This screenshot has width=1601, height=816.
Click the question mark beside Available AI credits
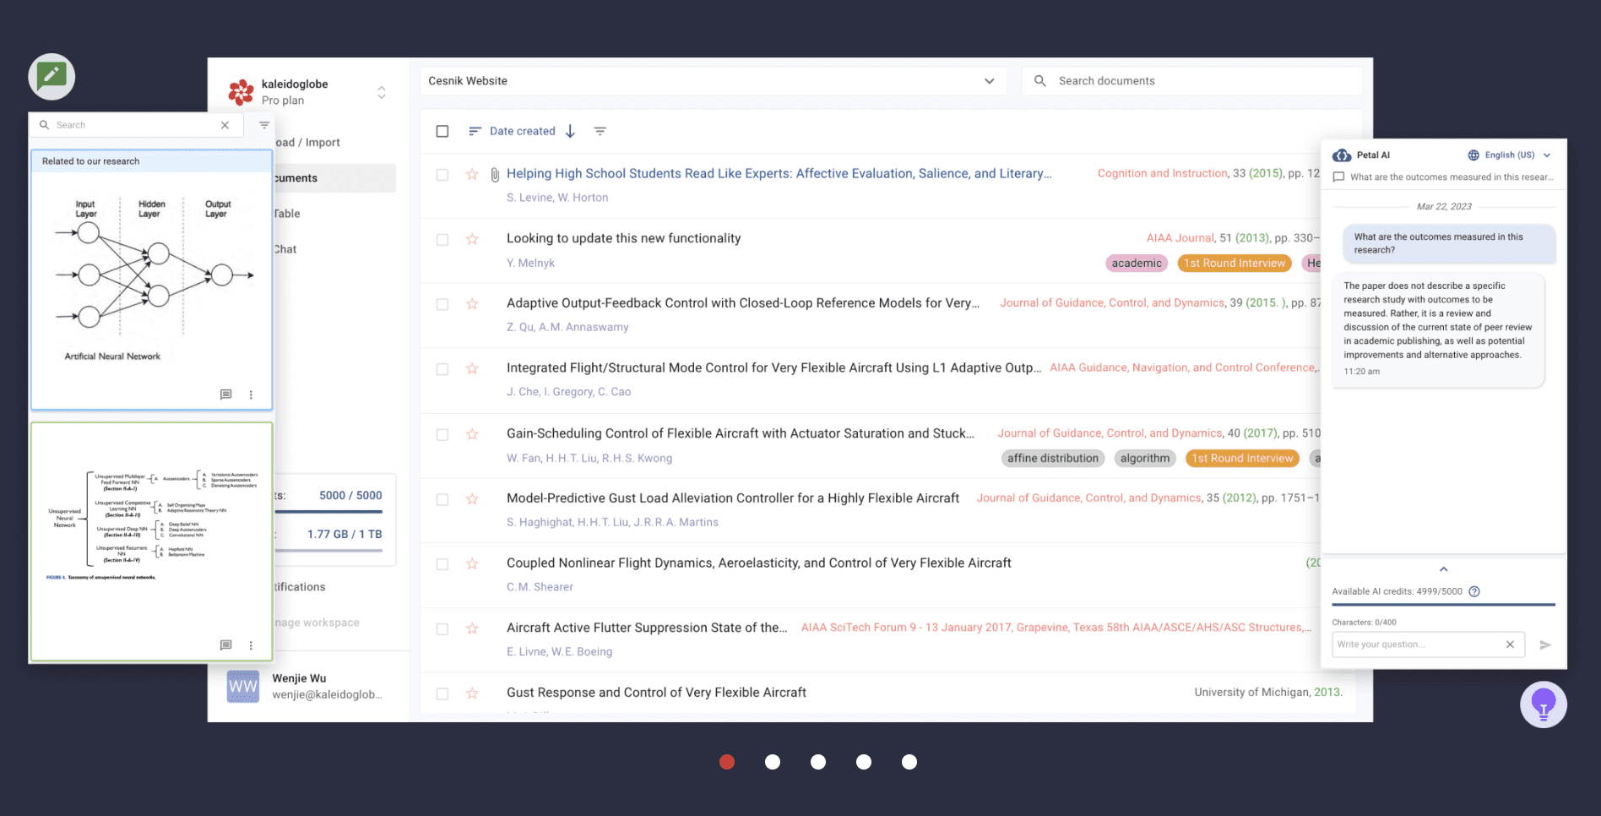(x=1474, y=591)
